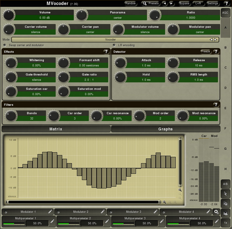Go to the previous preset with the left arrow
This screenshot has height=229, width=232.
pyautogui.click(x=165, y=3)
